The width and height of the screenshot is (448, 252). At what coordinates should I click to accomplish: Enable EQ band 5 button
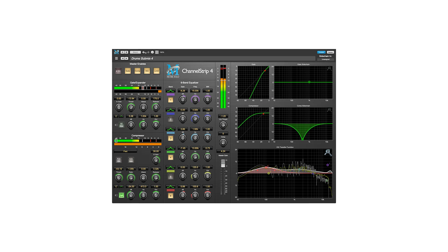tap(171, 177)
